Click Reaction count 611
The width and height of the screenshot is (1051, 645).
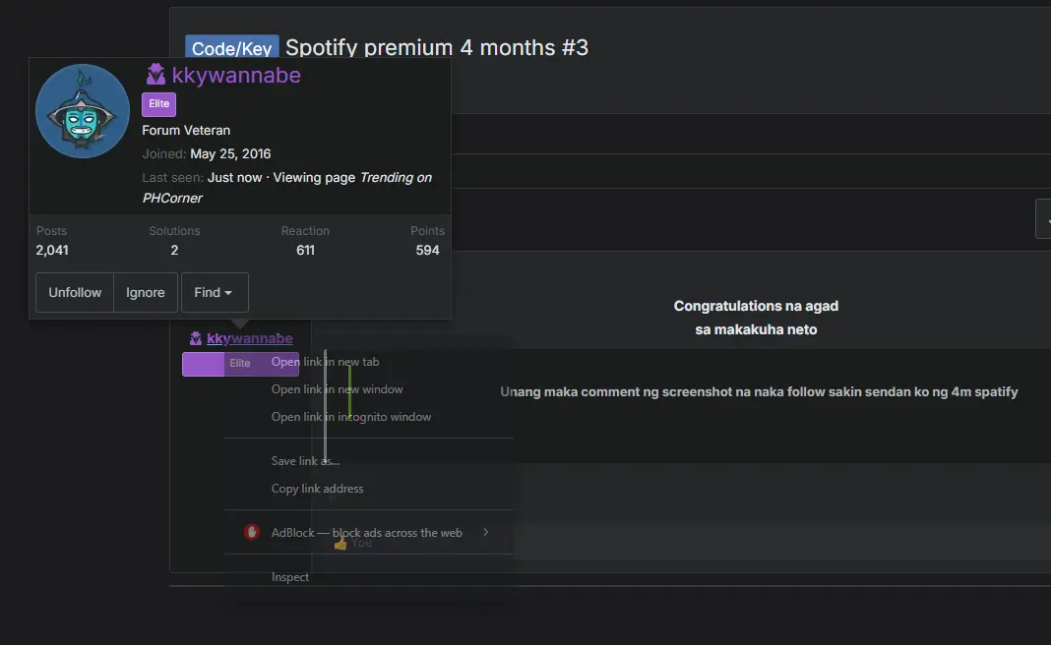(305, 250)
